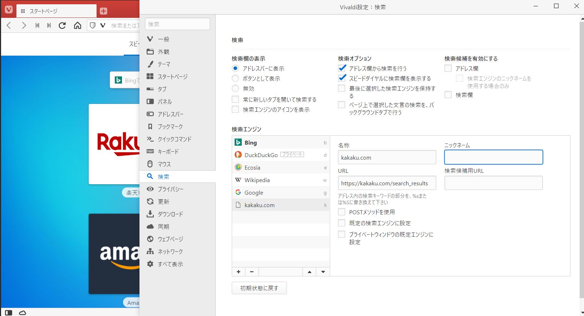Click the ニックネーム input field
The width and height of the screenshot is (584, 316).
tap(493, 157)
